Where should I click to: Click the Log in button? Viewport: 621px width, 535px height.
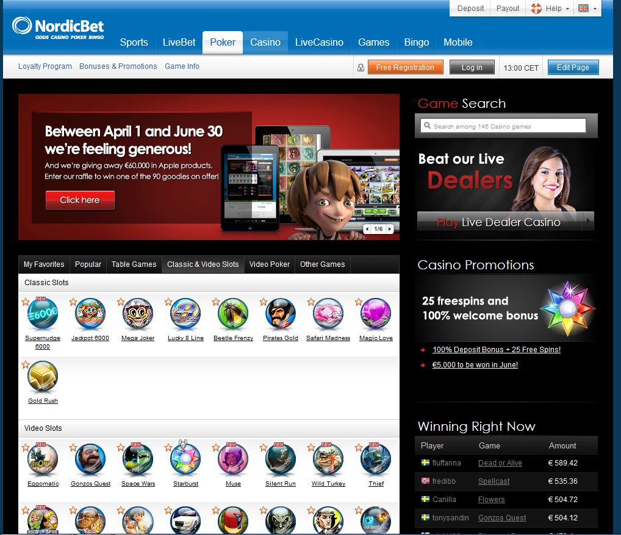(x=472, y=67)
